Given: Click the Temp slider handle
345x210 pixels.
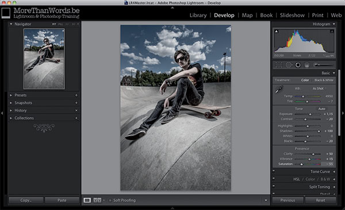Looking at the screenshot, I should 303,96.
